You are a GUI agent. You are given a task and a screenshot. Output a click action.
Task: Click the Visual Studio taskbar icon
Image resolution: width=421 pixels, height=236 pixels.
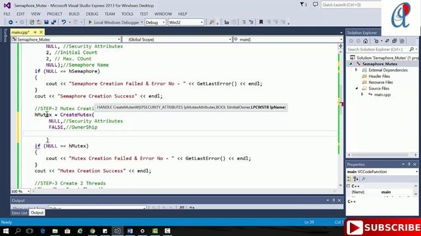(x=117, y=231)
